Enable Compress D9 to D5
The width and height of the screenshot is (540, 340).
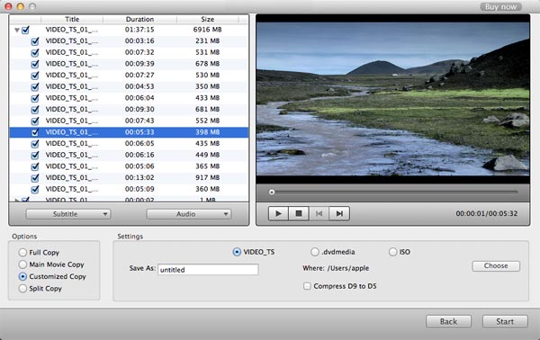pos(307,286)
